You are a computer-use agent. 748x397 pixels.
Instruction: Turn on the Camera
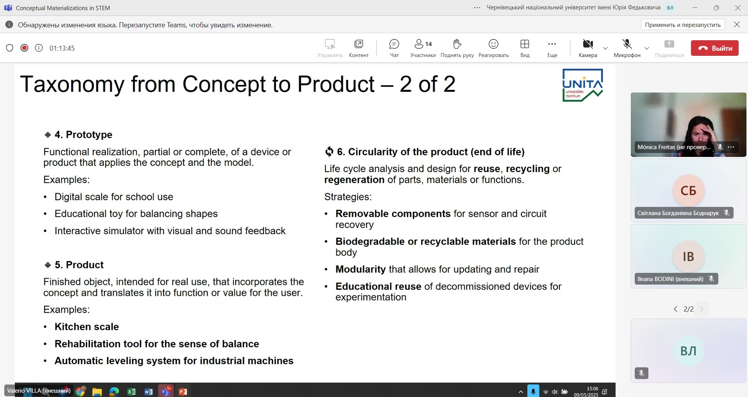click(x=588, y=48)
